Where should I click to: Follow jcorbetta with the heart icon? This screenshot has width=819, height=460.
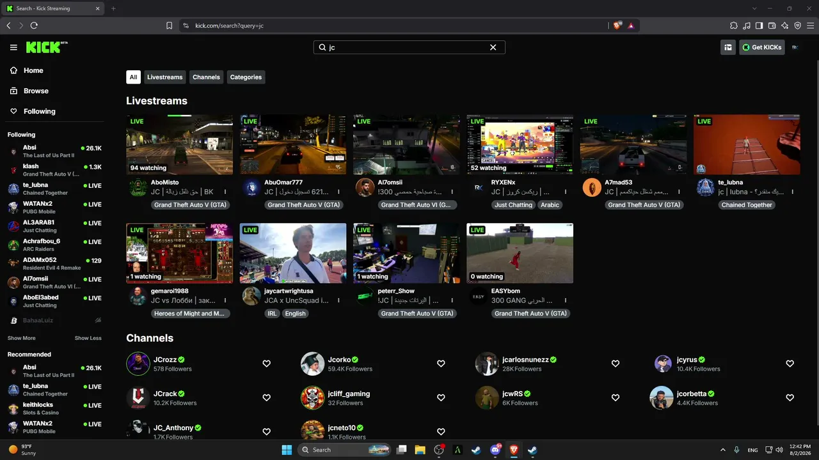click(790, 397)
